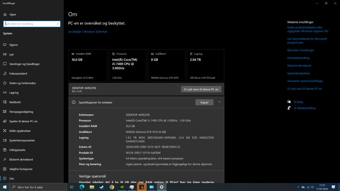Open Microsoft Edge from taskbar
This screenshot has height=191, width=340.
(x=82, y=187)
